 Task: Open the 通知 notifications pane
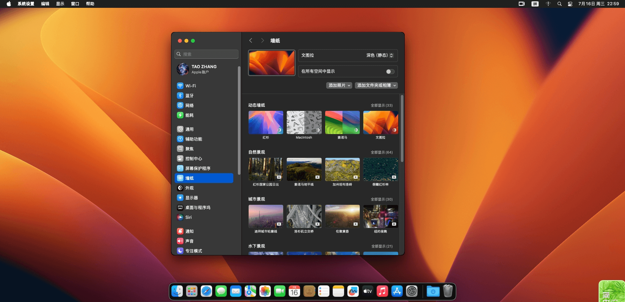click(x=189, y=231)
